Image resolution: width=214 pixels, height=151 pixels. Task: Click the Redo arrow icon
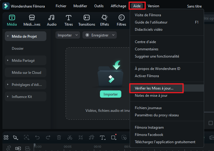48,137
